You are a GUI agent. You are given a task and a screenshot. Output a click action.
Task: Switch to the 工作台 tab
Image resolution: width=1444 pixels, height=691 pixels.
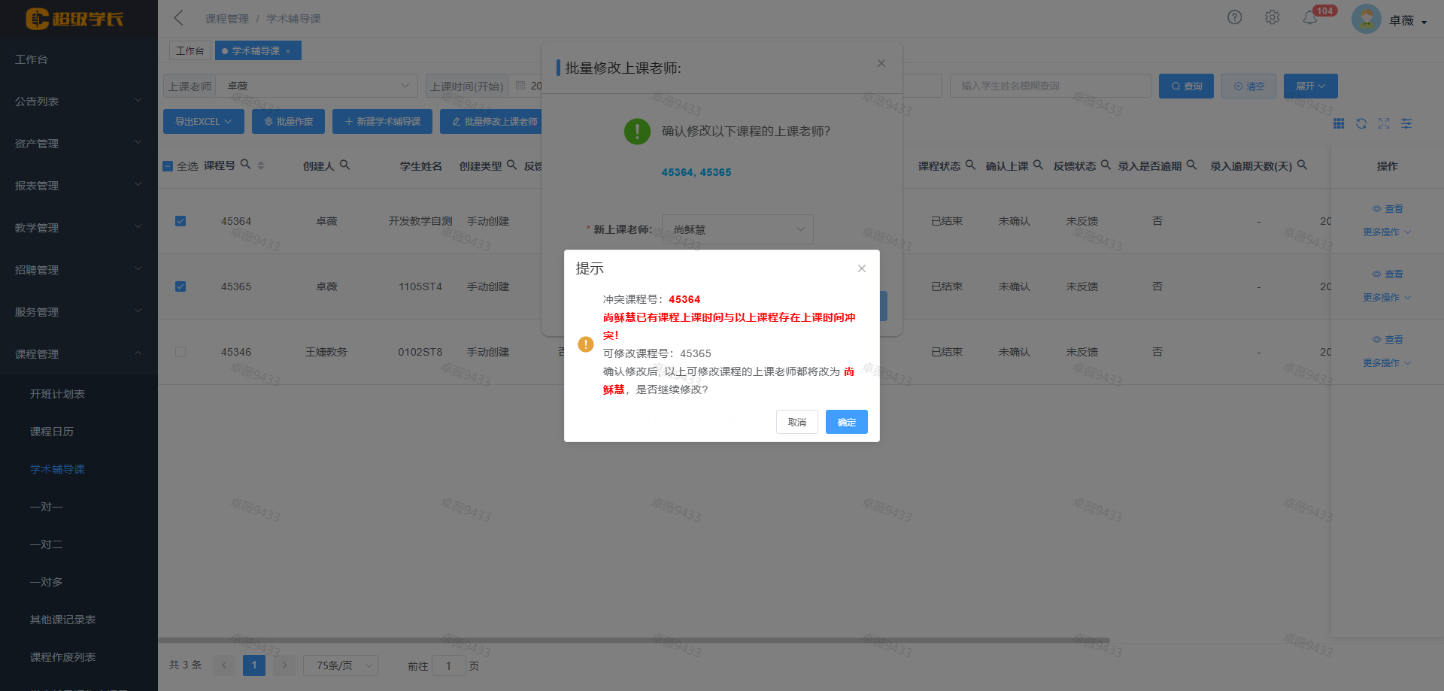tap(190, 50)
